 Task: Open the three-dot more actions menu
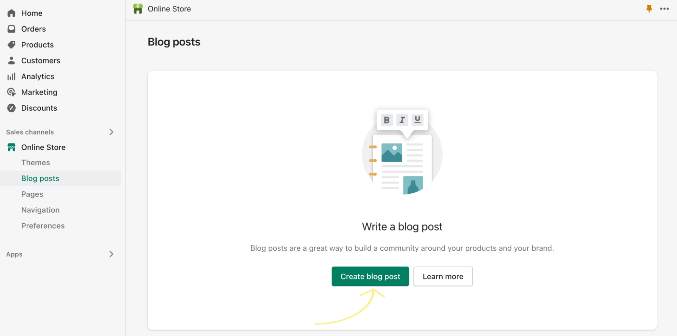[664, 9]
